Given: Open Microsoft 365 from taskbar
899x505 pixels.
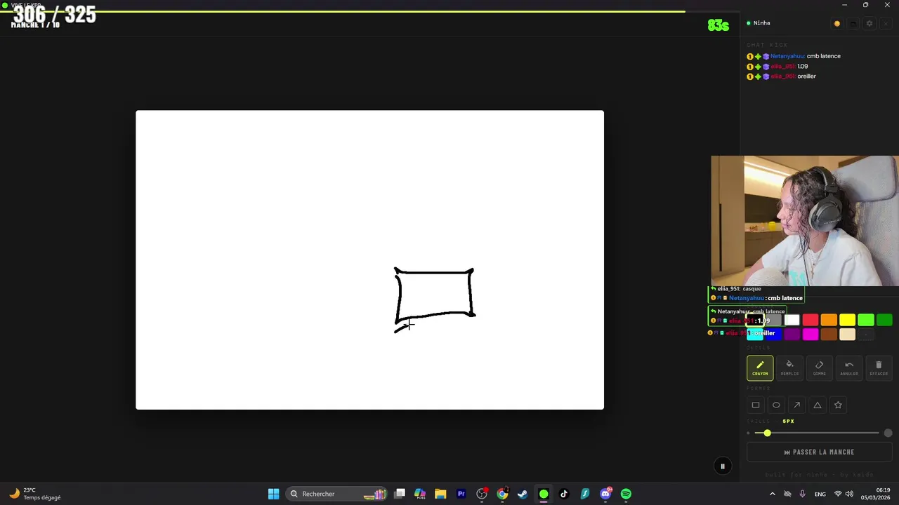Looking at the screenshot, I should click(420, 494).
